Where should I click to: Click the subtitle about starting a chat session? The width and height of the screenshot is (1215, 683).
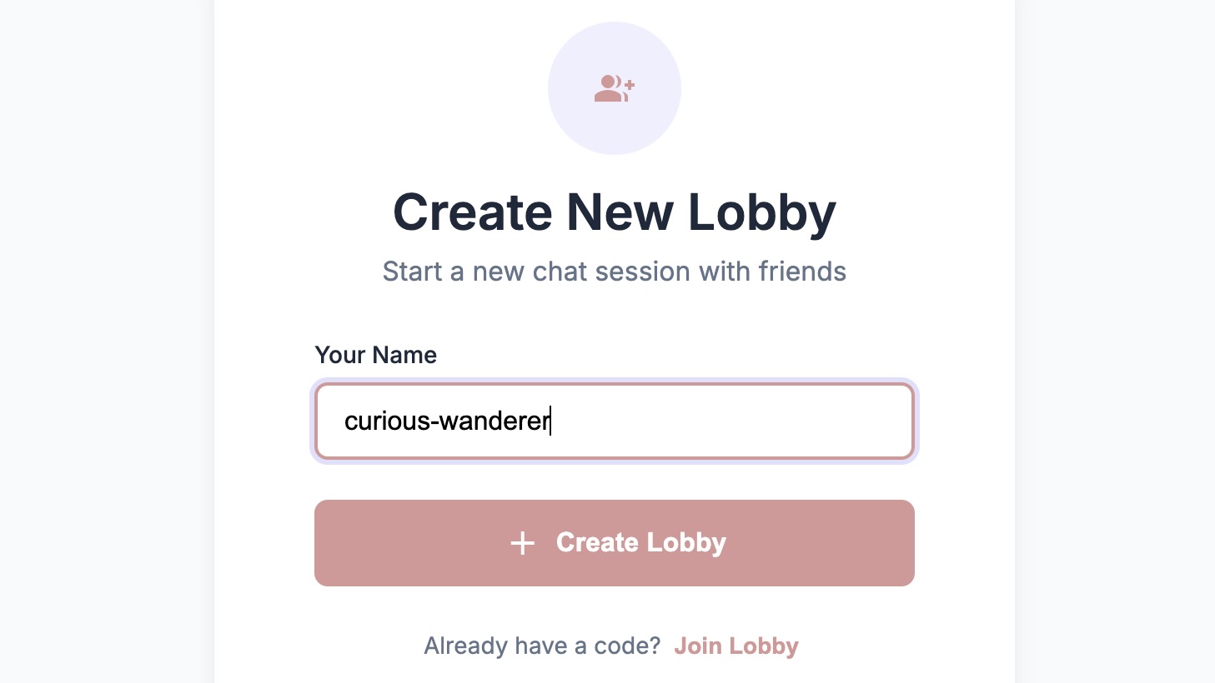[x=614, y=272]
